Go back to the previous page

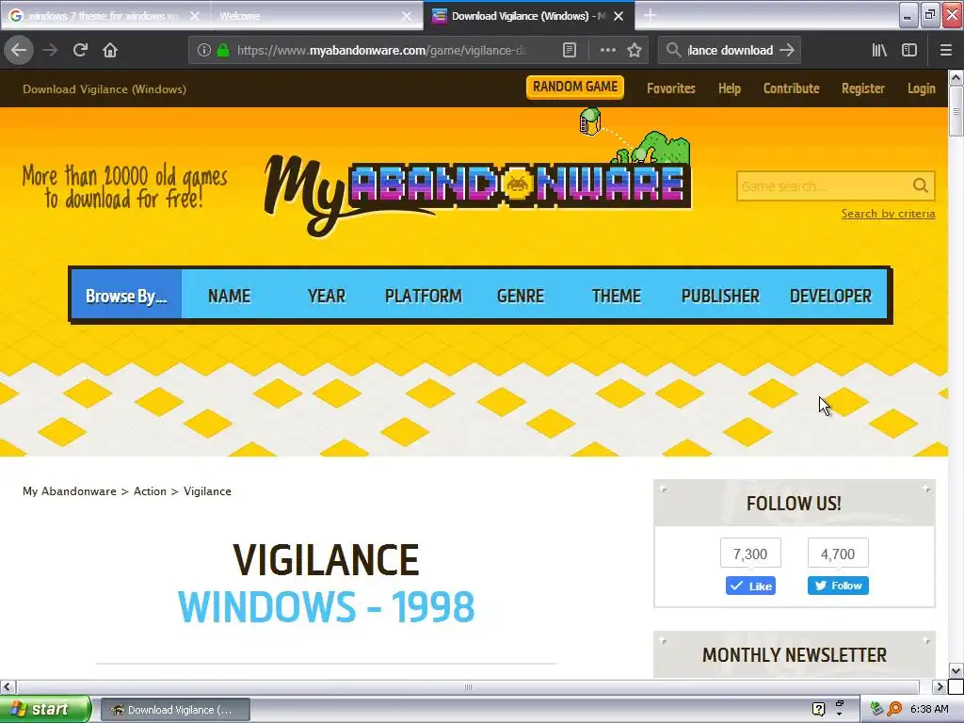click(x=19, y=50)
